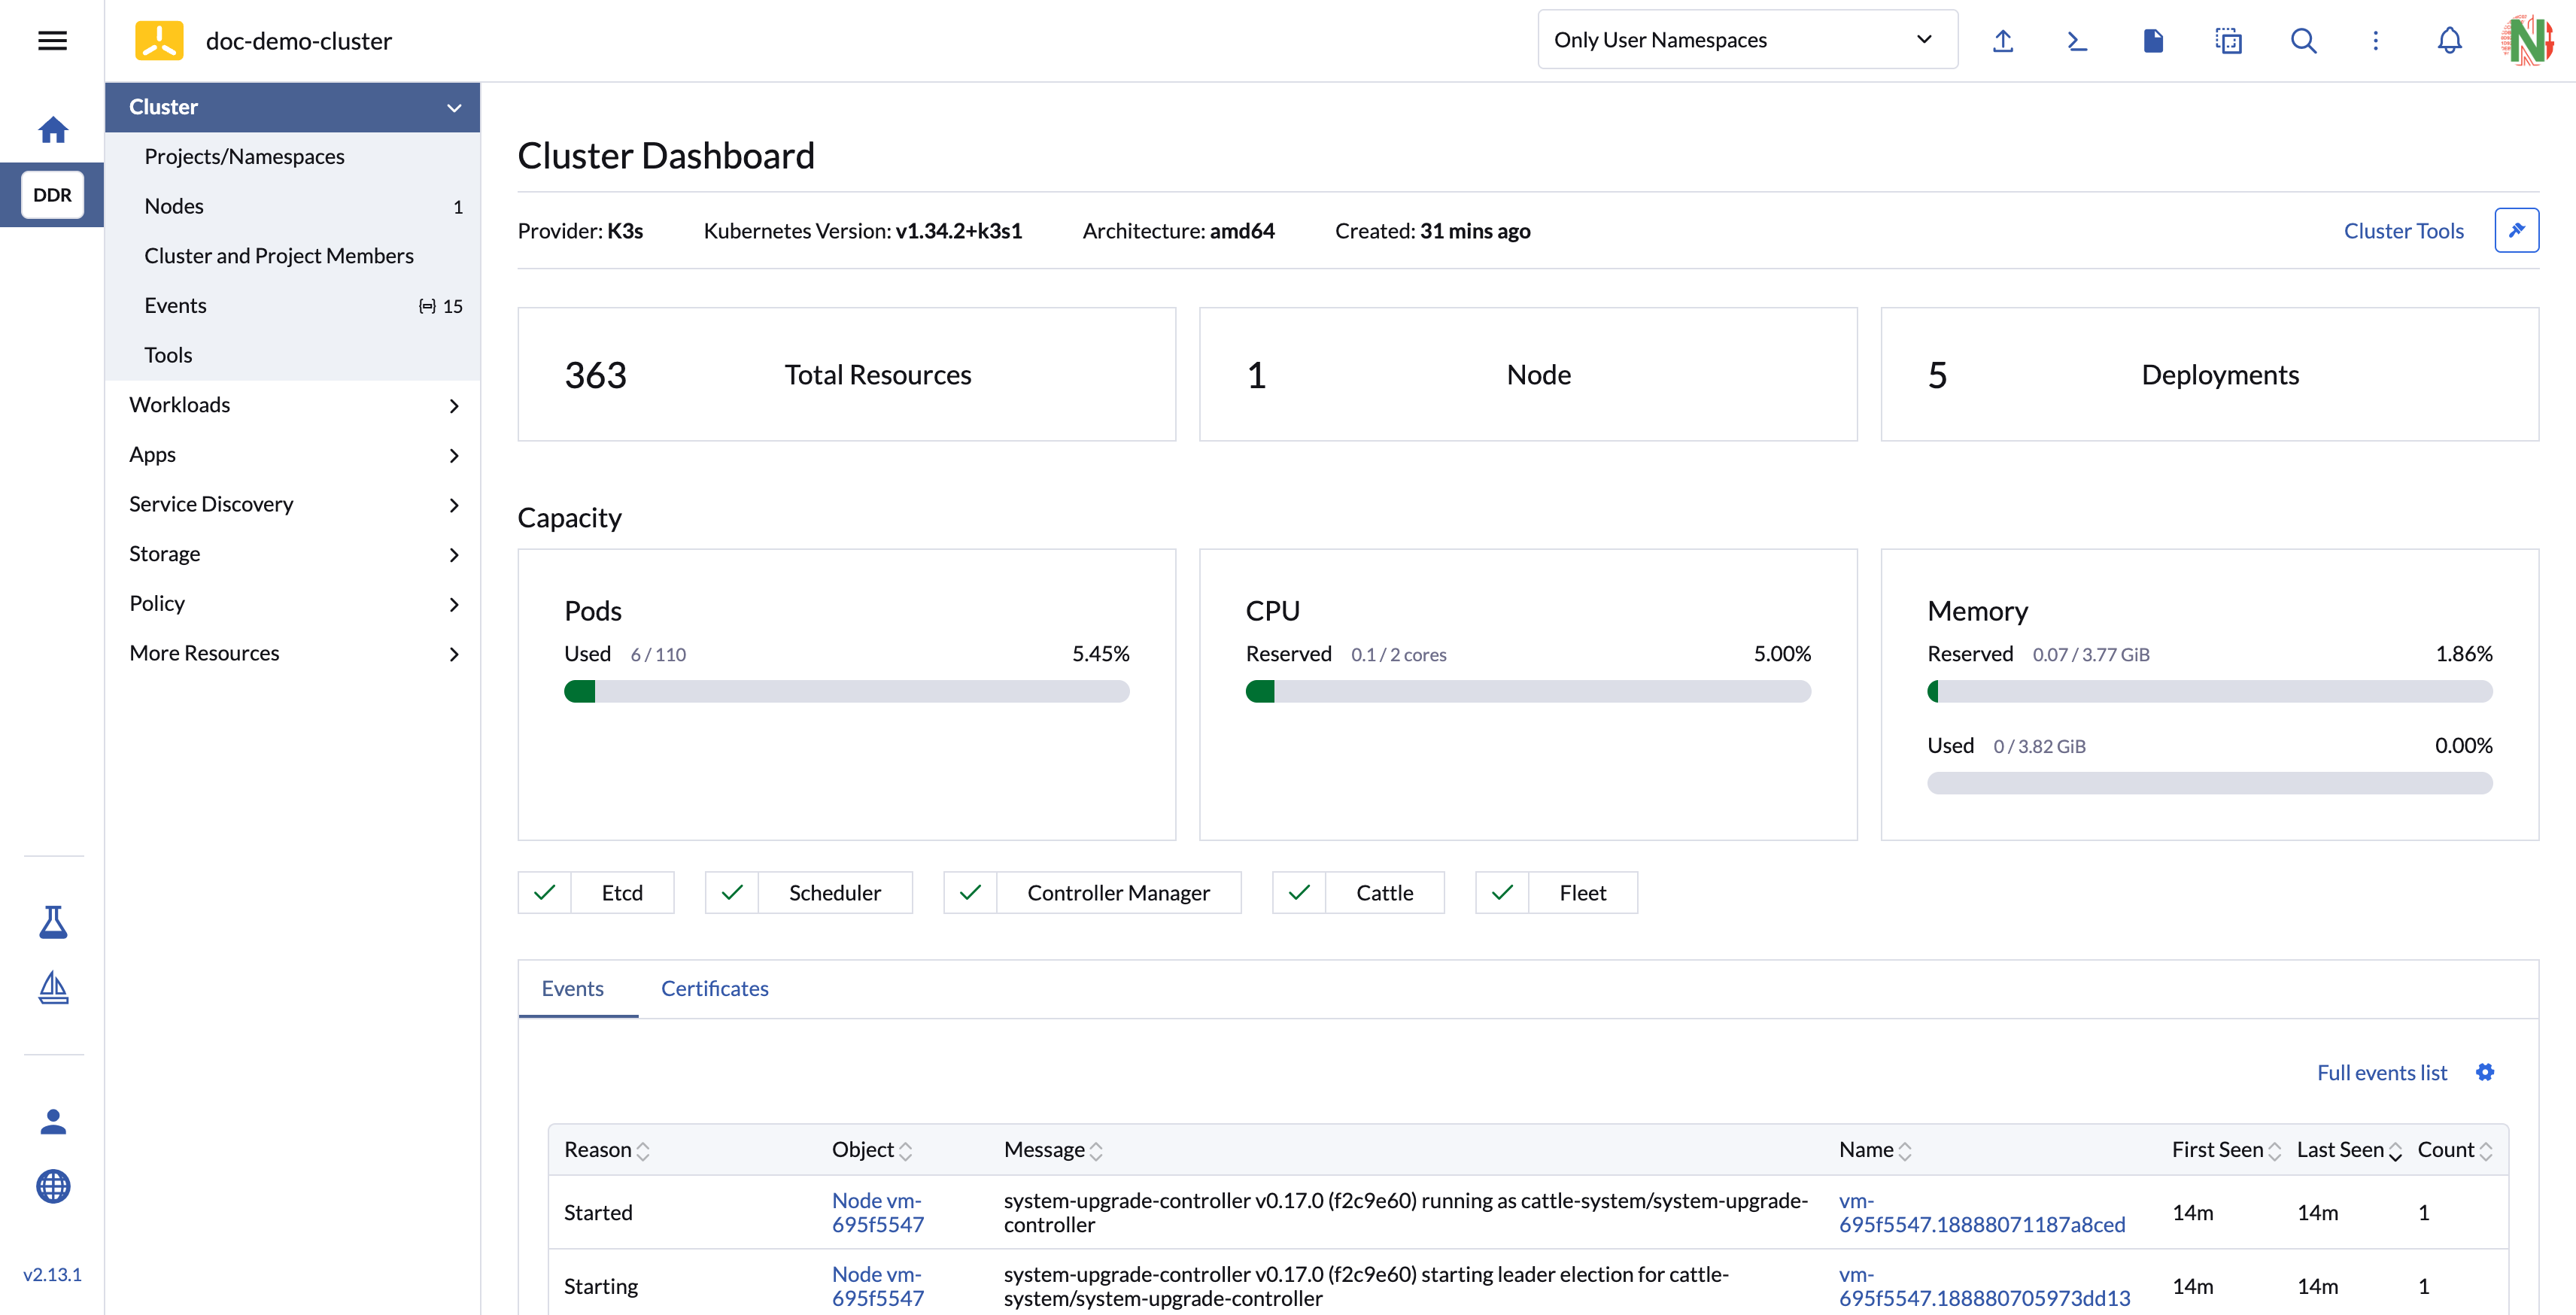Open the notifications bell
2576x1315 pixels.
pos(2449,41)
